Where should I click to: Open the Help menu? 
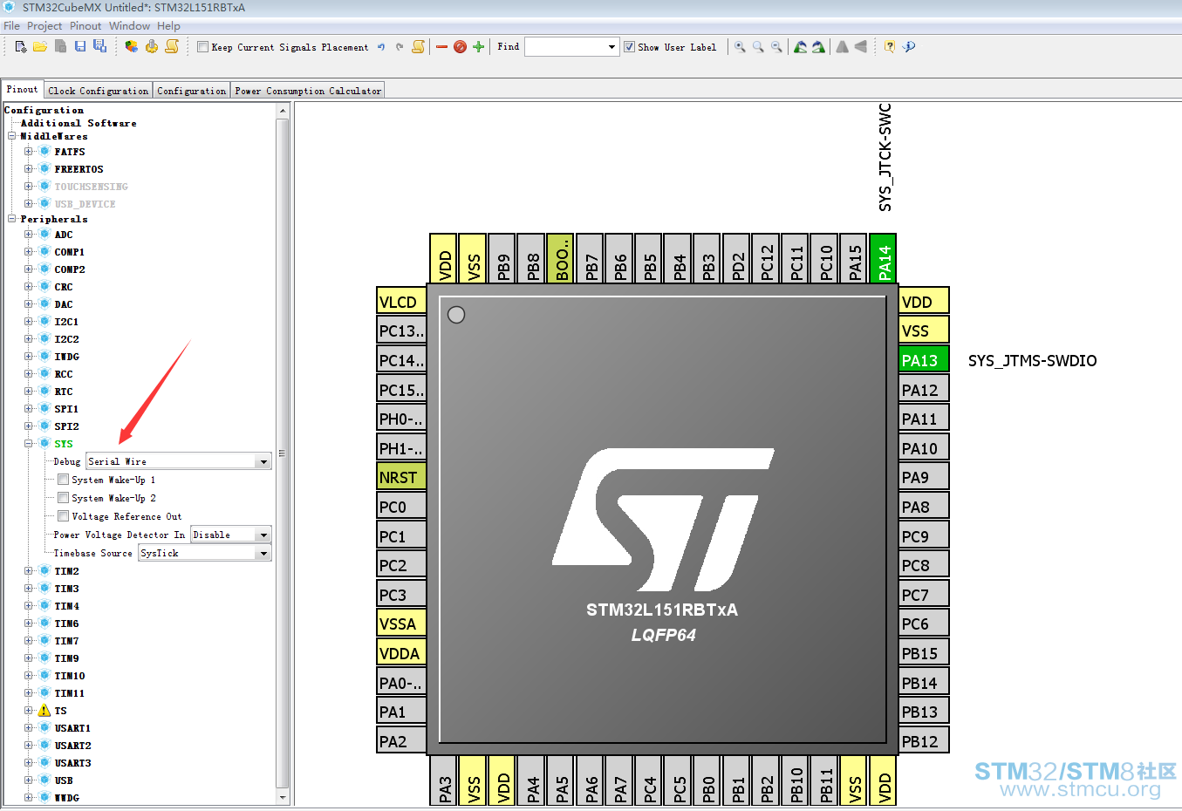[168, 26]
